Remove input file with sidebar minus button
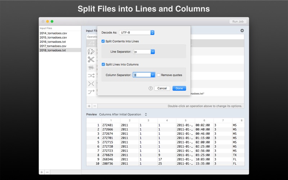This screenshot has width=288, height=180. (48, 172)
